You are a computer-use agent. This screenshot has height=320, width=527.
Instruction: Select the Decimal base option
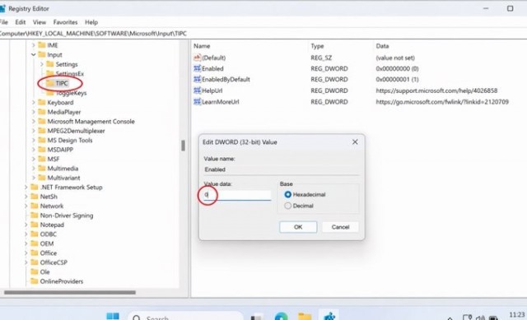tap(287, 206)
